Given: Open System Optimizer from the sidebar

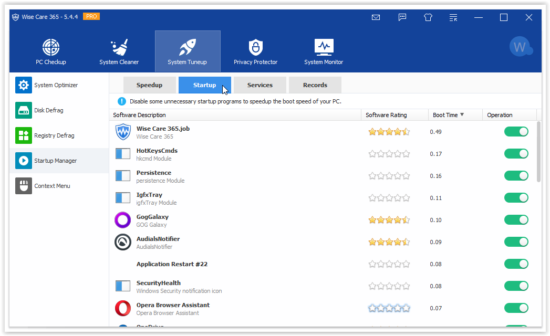Looking at the screenshot, I should pyautogui.click(x=59, y=85).
